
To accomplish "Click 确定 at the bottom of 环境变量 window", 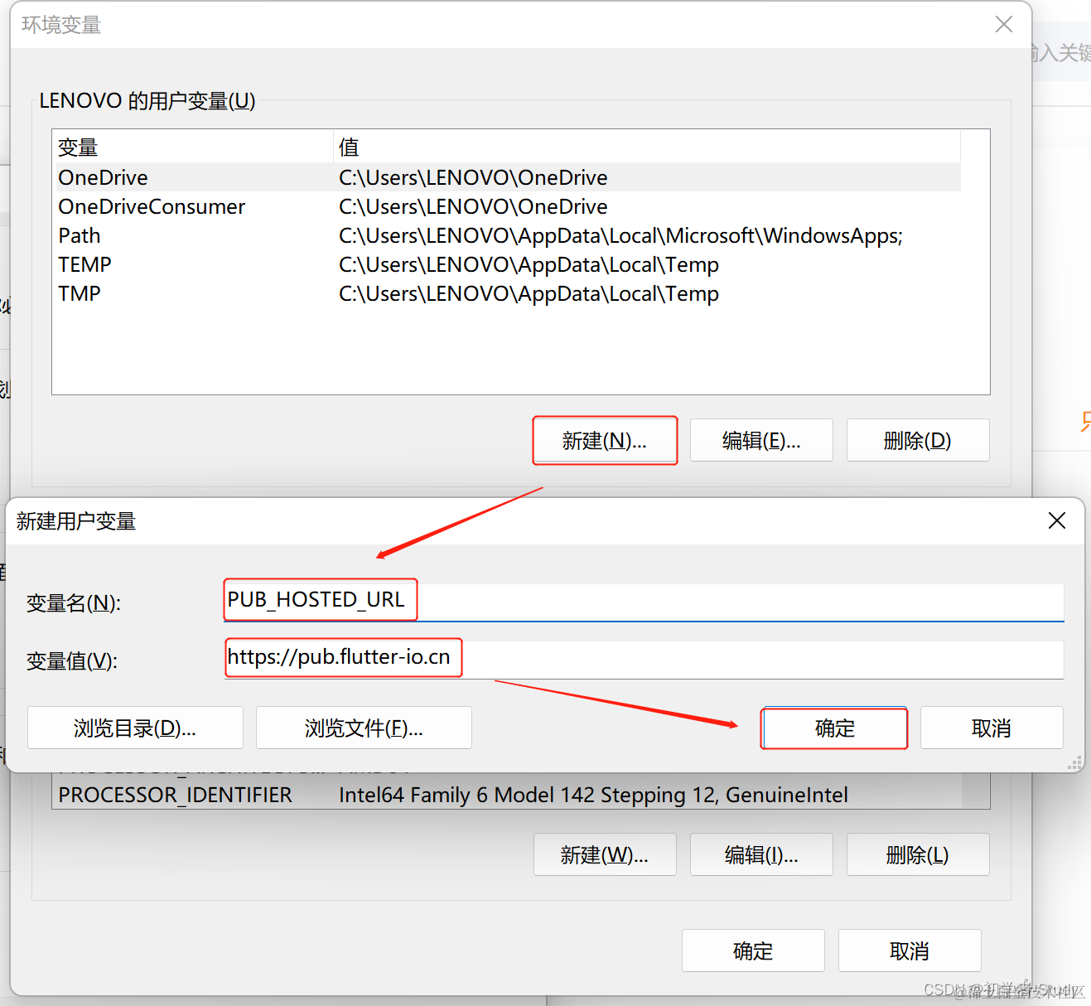I will tap(753, 950).
